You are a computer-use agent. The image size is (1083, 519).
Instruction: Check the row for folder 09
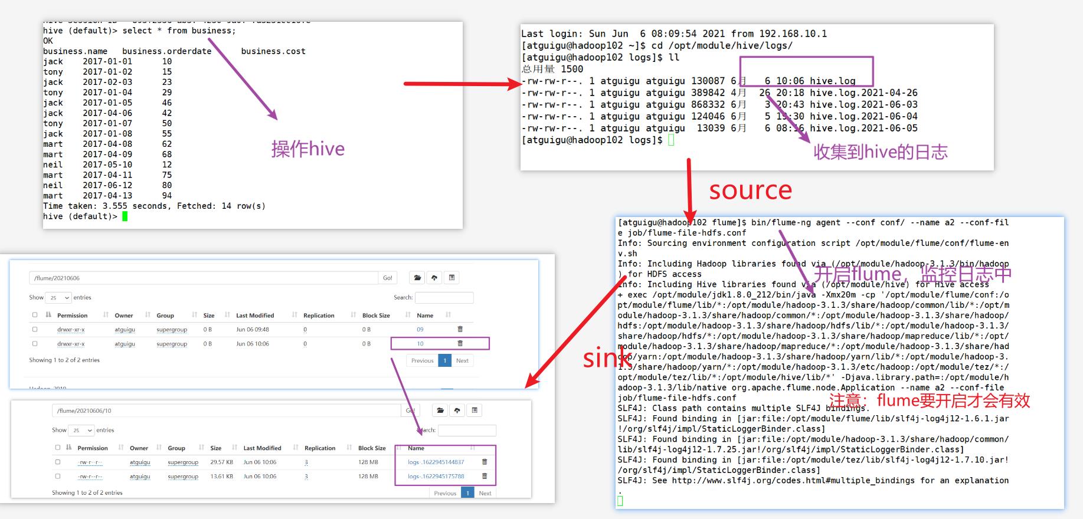(35, 329)
